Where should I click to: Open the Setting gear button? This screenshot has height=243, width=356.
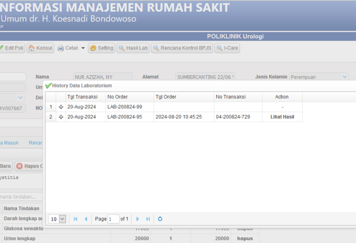pos(102,48)
